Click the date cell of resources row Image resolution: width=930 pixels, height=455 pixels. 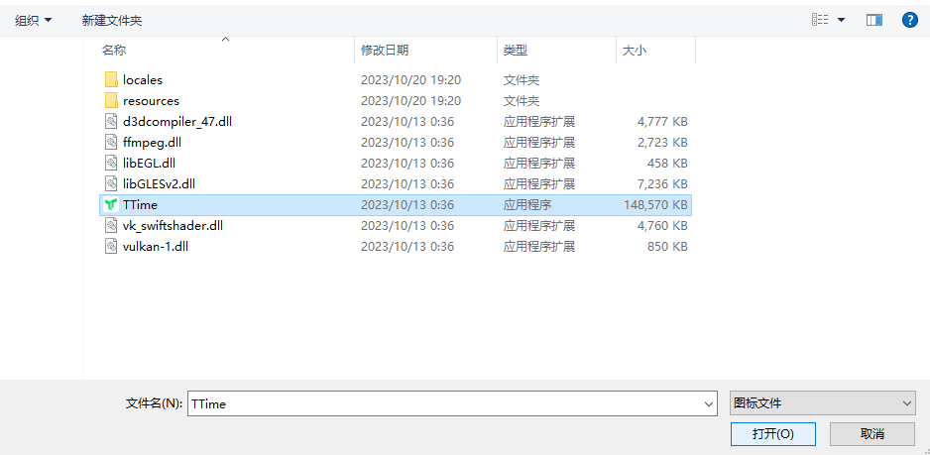[410, 101]
